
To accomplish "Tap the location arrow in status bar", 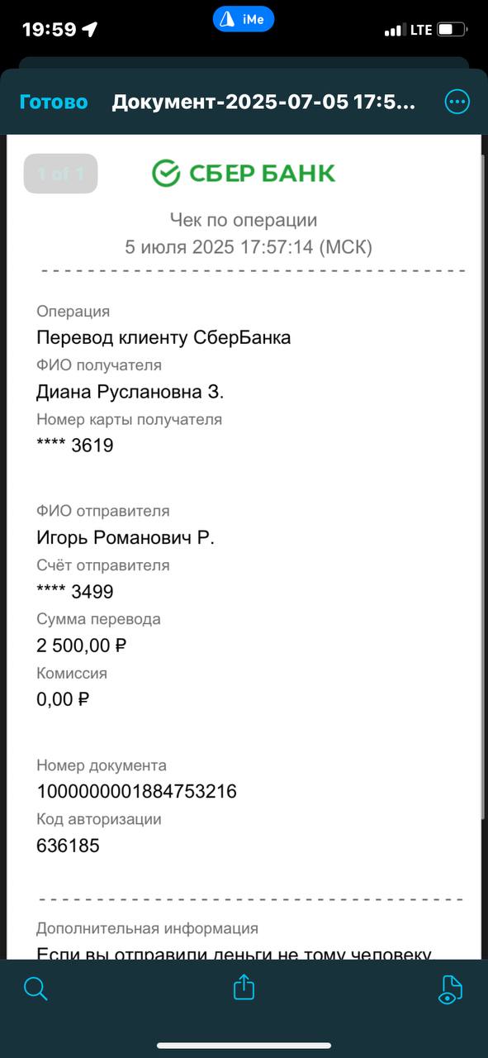I will [90, 30].
